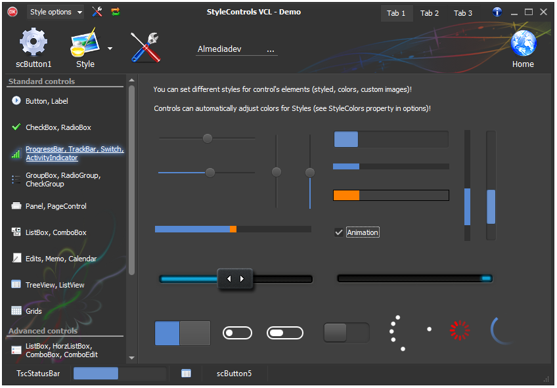Click the styled slider thumb with arrows
Viewport: 557px width, 388px height.
(235, 278)
